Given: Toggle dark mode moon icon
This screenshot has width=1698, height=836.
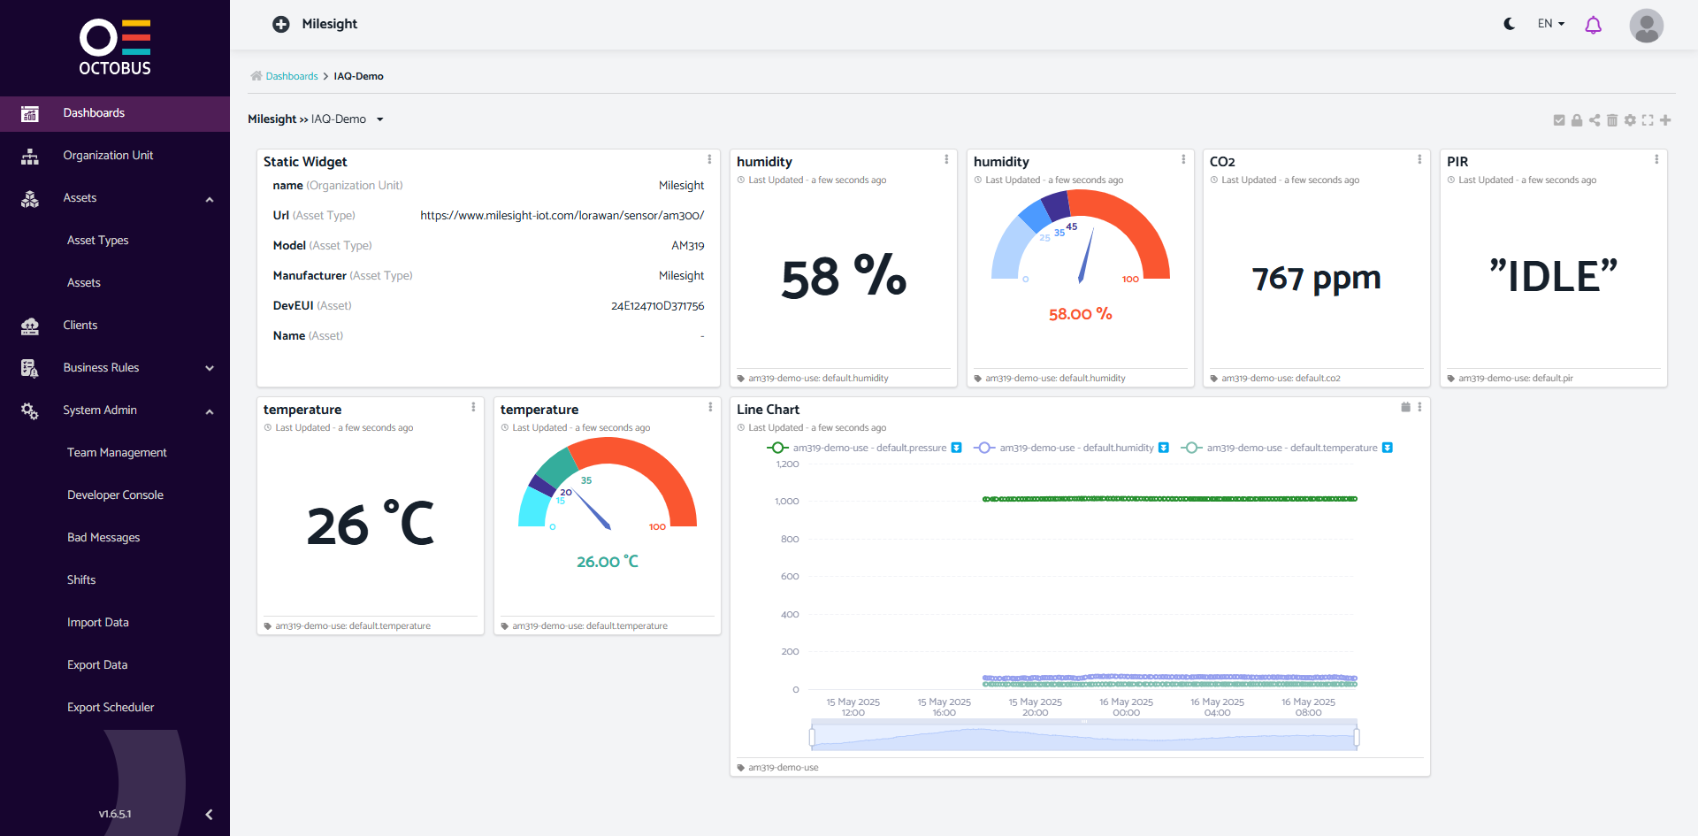Looking at the screenshot, I should pyautogui.click(x=1510, y=24).
